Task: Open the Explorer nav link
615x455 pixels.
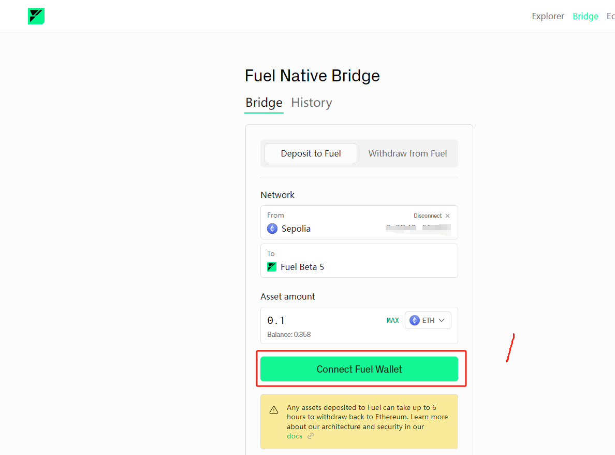Action: point(548,16)
